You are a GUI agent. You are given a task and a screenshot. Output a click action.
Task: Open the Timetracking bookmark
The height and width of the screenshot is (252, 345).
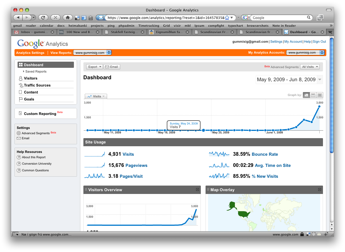click(149, 26)
